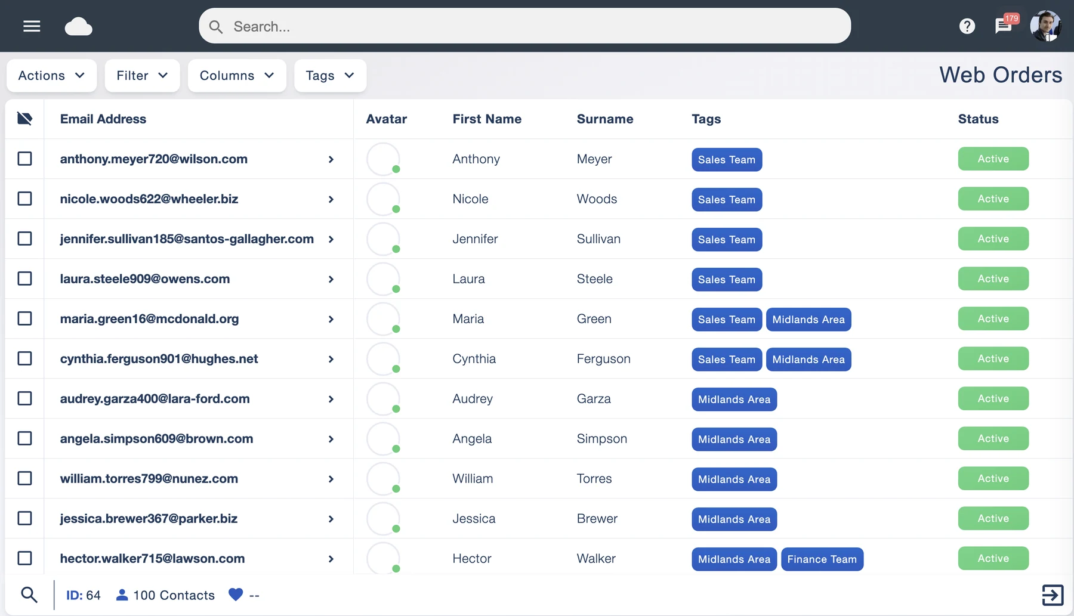Sort by Status column header
This screenshot has width=1074, height=616.
click(978, 119)
